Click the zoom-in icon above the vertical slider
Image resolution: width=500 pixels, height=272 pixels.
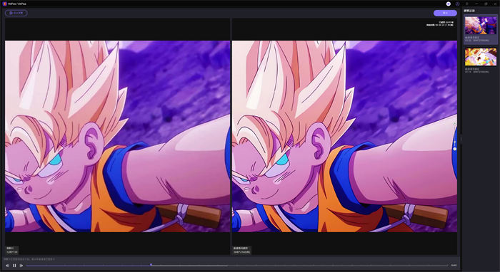coord(455,123)
